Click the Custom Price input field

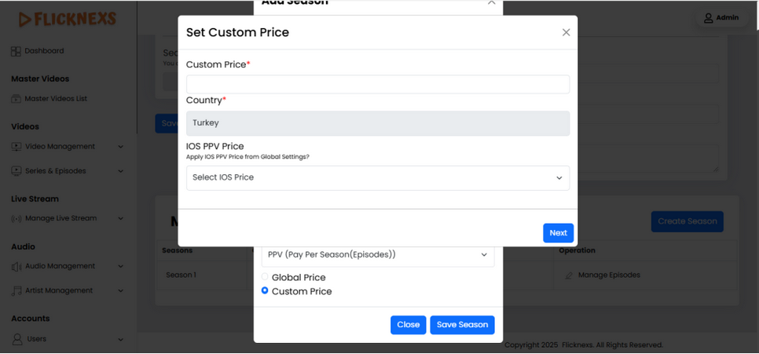(x=377, y=85)
